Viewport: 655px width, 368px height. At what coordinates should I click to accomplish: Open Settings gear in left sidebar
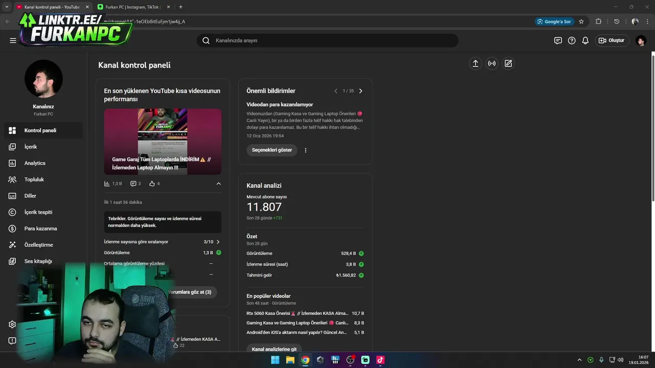point(12,324)
